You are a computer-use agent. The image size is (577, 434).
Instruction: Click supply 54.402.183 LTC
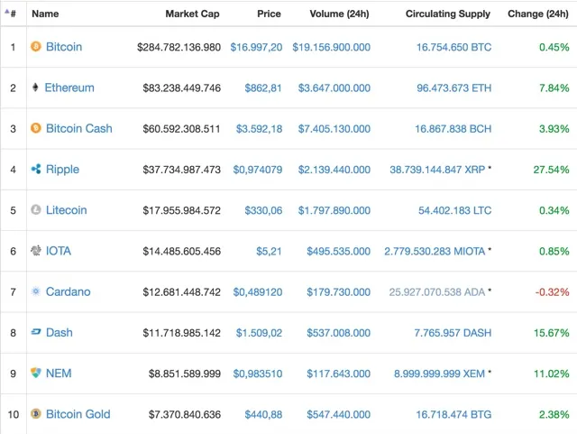pyautogui.click(x=454, y=210)
